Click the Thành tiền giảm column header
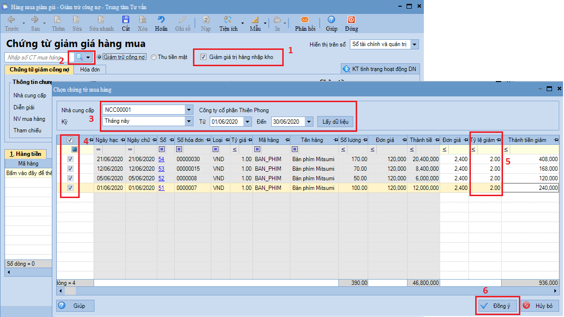The height and width of the screenshot is (317, 564). click(530, 140)
